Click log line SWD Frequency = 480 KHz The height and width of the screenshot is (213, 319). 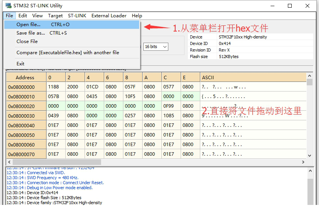(43, 178)
